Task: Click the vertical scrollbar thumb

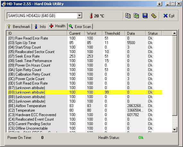Action: (x=174, y=76)
